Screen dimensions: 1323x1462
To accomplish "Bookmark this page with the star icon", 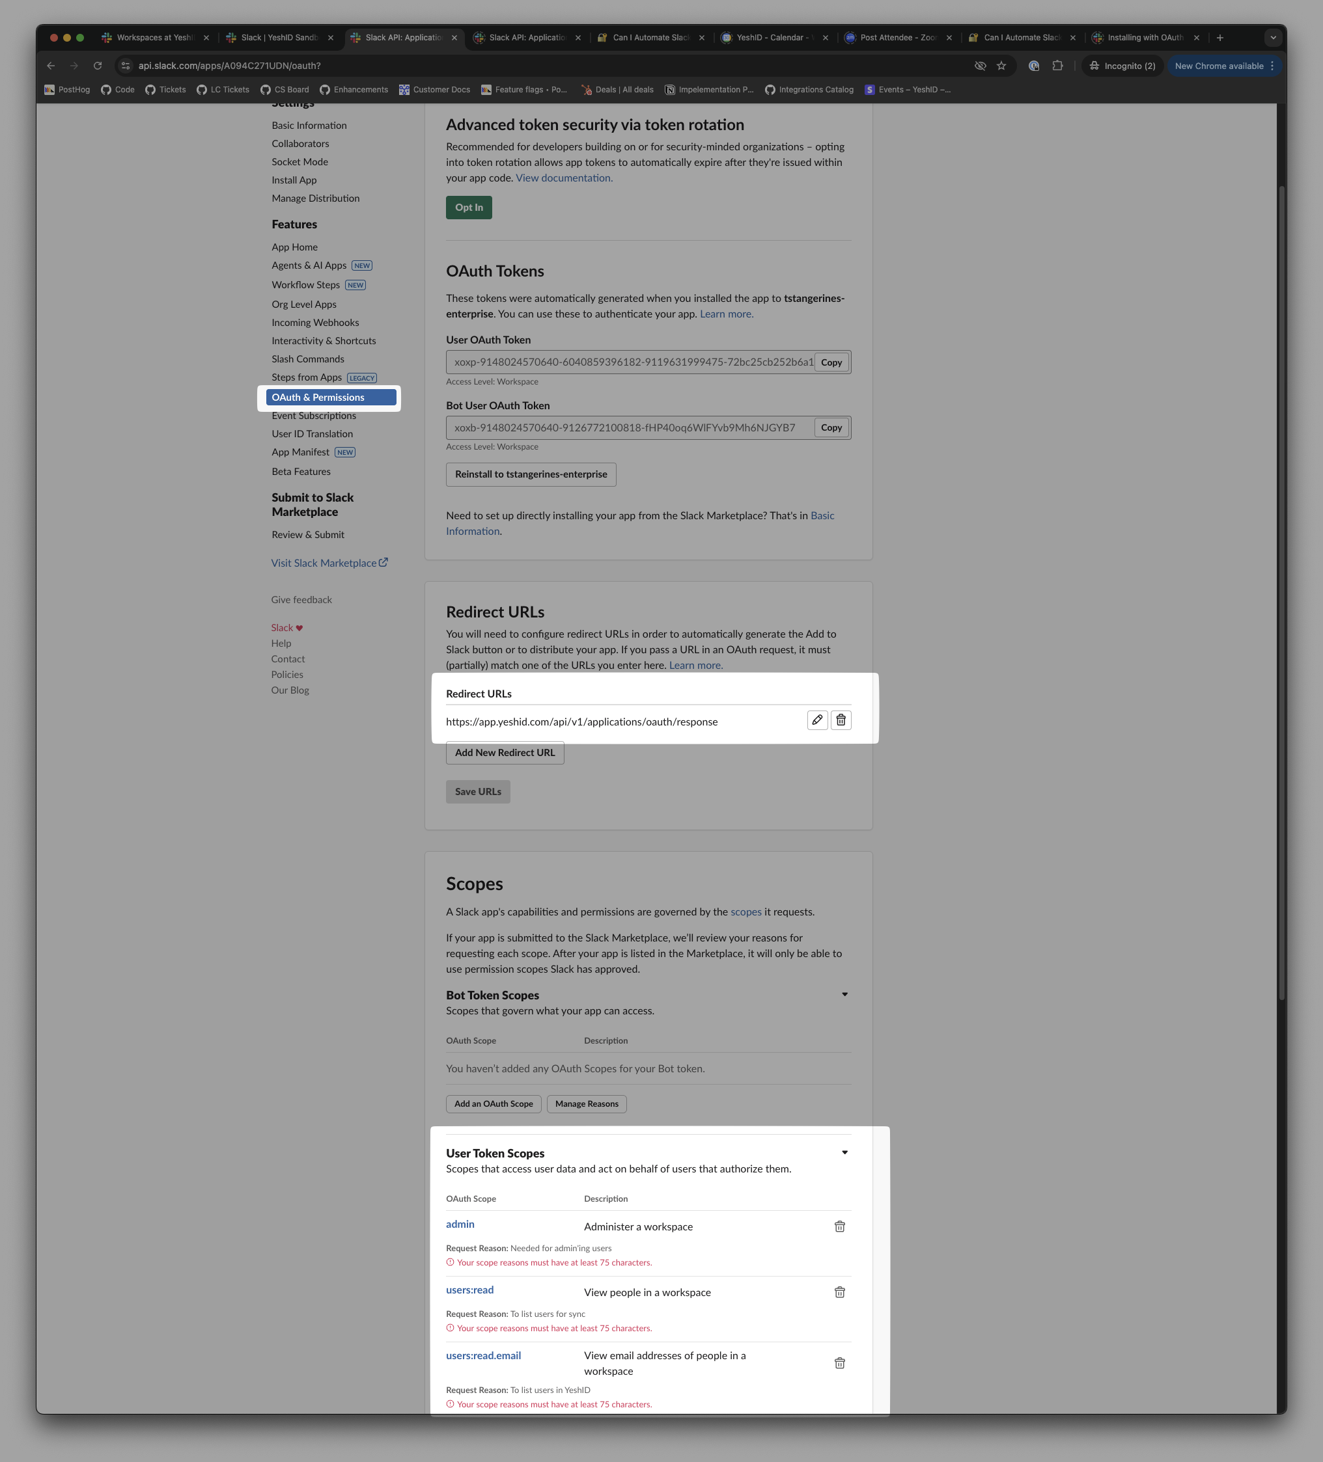I will [x=1001, y=66].
